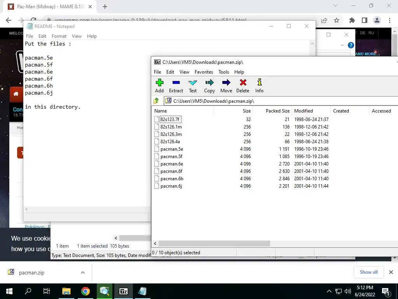This screenshot has width=398, height=299.
Task: Switch to Notepad taskbar button
Action: 142,291
